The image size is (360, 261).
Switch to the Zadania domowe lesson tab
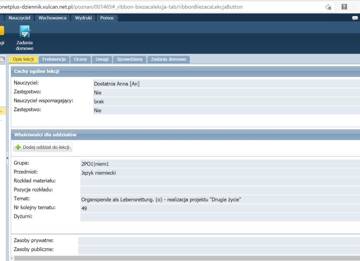[168, 59]
